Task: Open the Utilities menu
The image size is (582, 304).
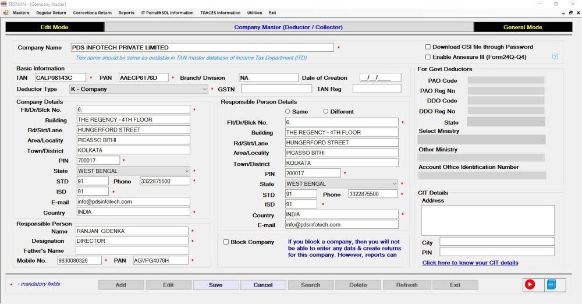Action: point(255,13)
